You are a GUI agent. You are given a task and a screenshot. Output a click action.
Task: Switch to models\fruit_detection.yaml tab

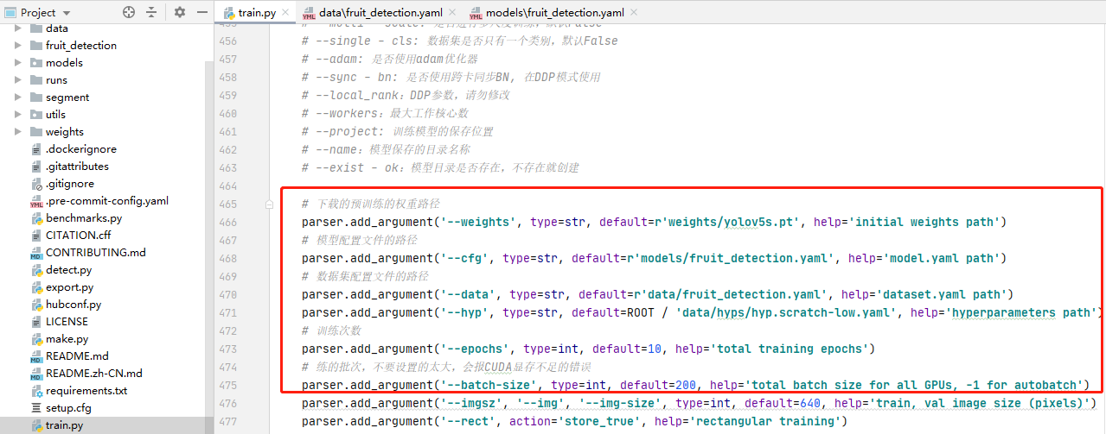point(555,13)
